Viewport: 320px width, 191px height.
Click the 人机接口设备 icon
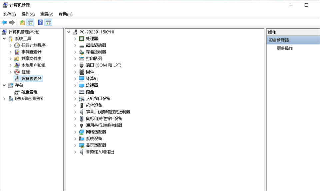[82, 99]
